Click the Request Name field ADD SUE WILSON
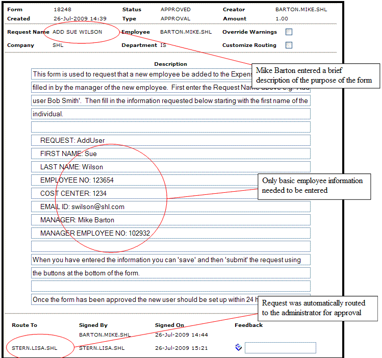The width and height of the screenshot is (382, 358). coord(77,32)
